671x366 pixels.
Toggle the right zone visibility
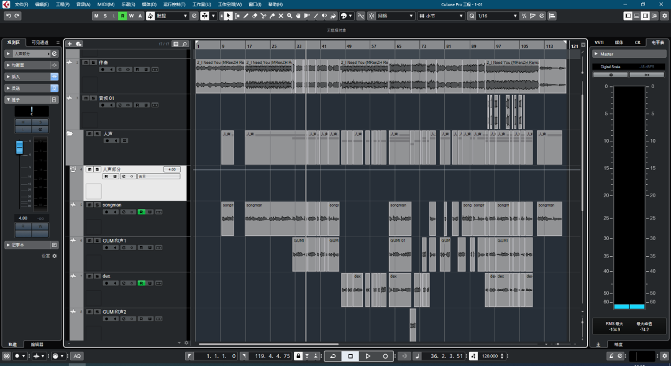(x=646, y=16)
